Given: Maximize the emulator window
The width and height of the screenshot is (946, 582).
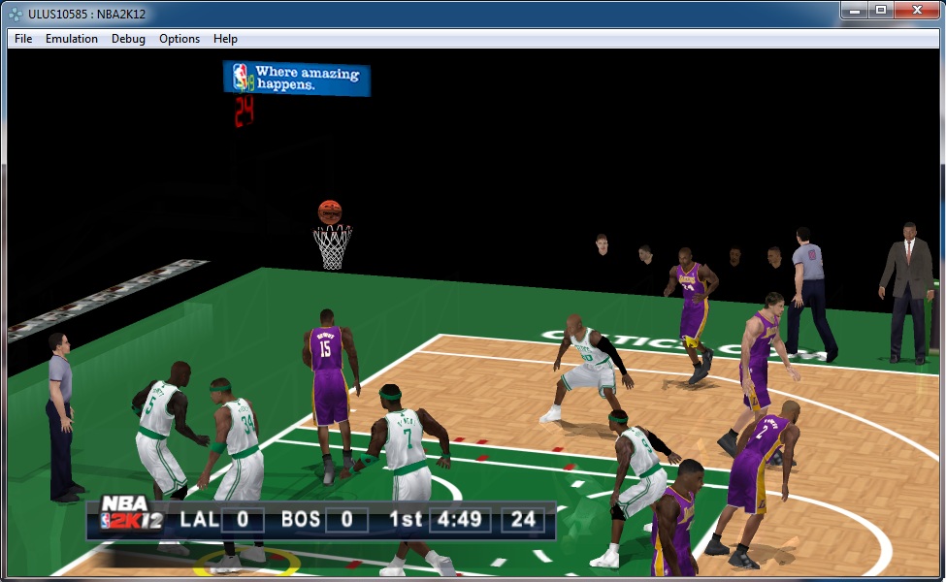Looking at the screenshot, I should 881,10.
